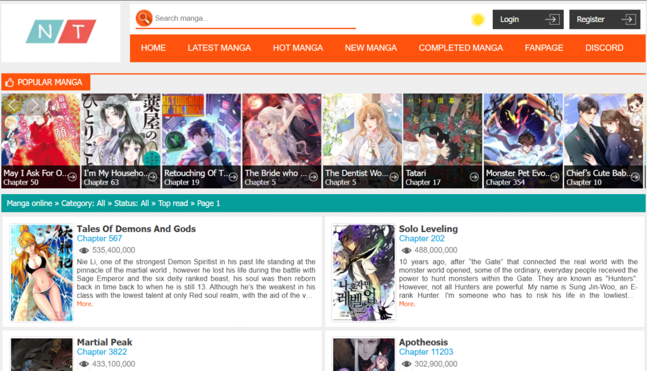Click May I Ask For O... title text
This screenshot has width=647, height=371.
[x=35, y=173]
